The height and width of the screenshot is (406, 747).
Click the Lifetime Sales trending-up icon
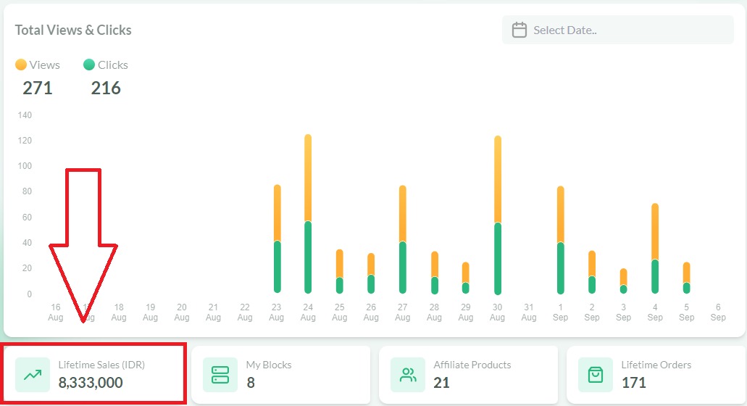(x=33, y=375)
